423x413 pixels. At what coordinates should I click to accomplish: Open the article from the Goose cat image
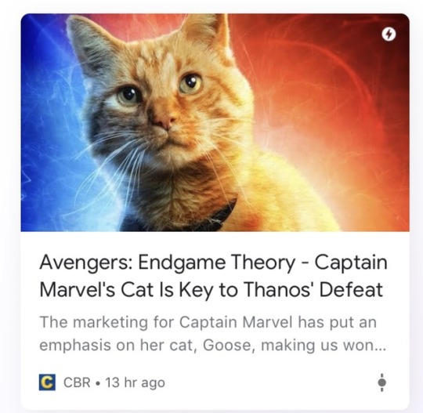(215, 122)
